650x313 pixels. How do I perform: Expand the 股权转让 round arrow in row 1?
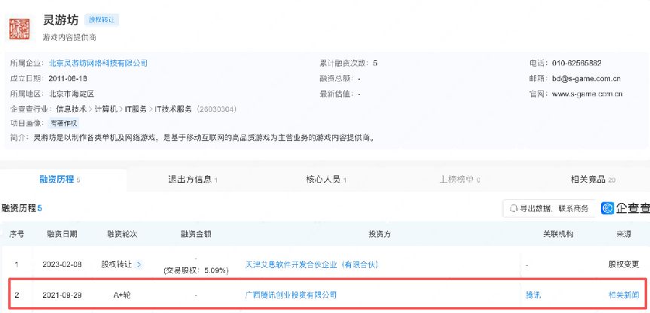click(x=139, y=264)
